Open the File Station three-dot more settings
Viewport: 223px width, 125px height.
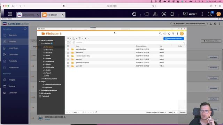pos(177,34)
